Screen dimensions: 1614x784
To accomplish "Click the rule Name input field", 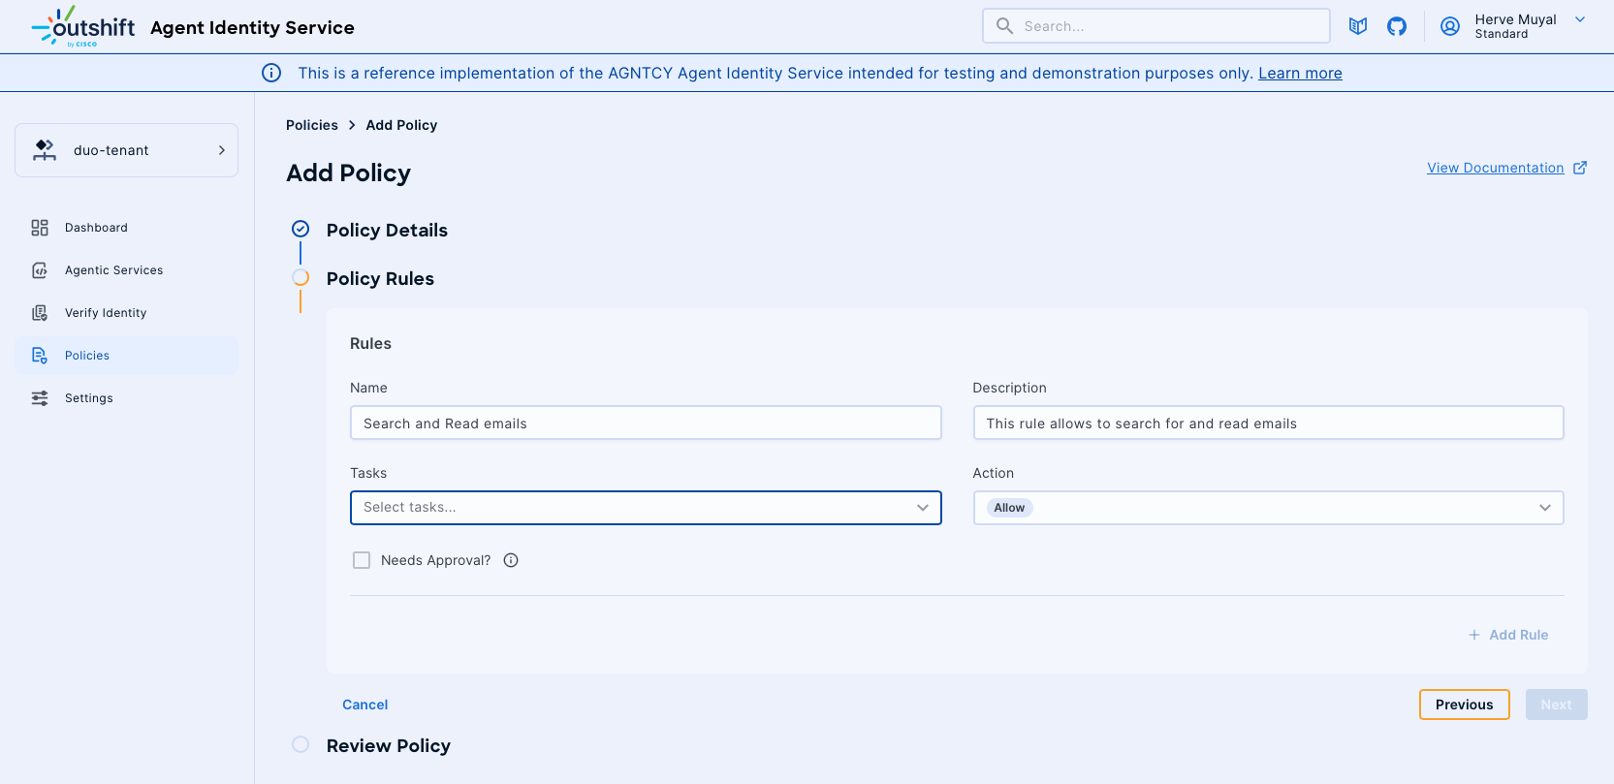I will tap(645, 423).
